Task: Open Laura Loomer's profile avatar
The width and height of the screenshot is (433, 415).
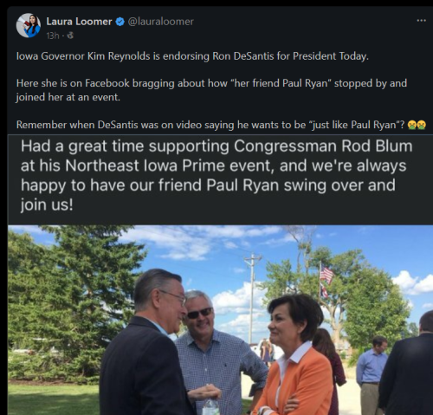Action: tap(29, 25)
